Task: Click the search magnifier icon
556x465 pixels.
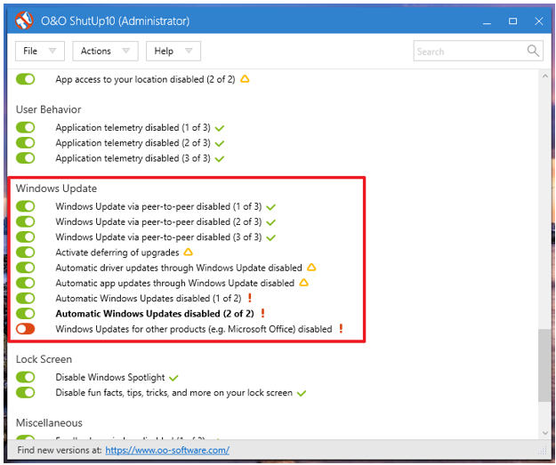Action: pyautogui.click(x=533, y=51)
